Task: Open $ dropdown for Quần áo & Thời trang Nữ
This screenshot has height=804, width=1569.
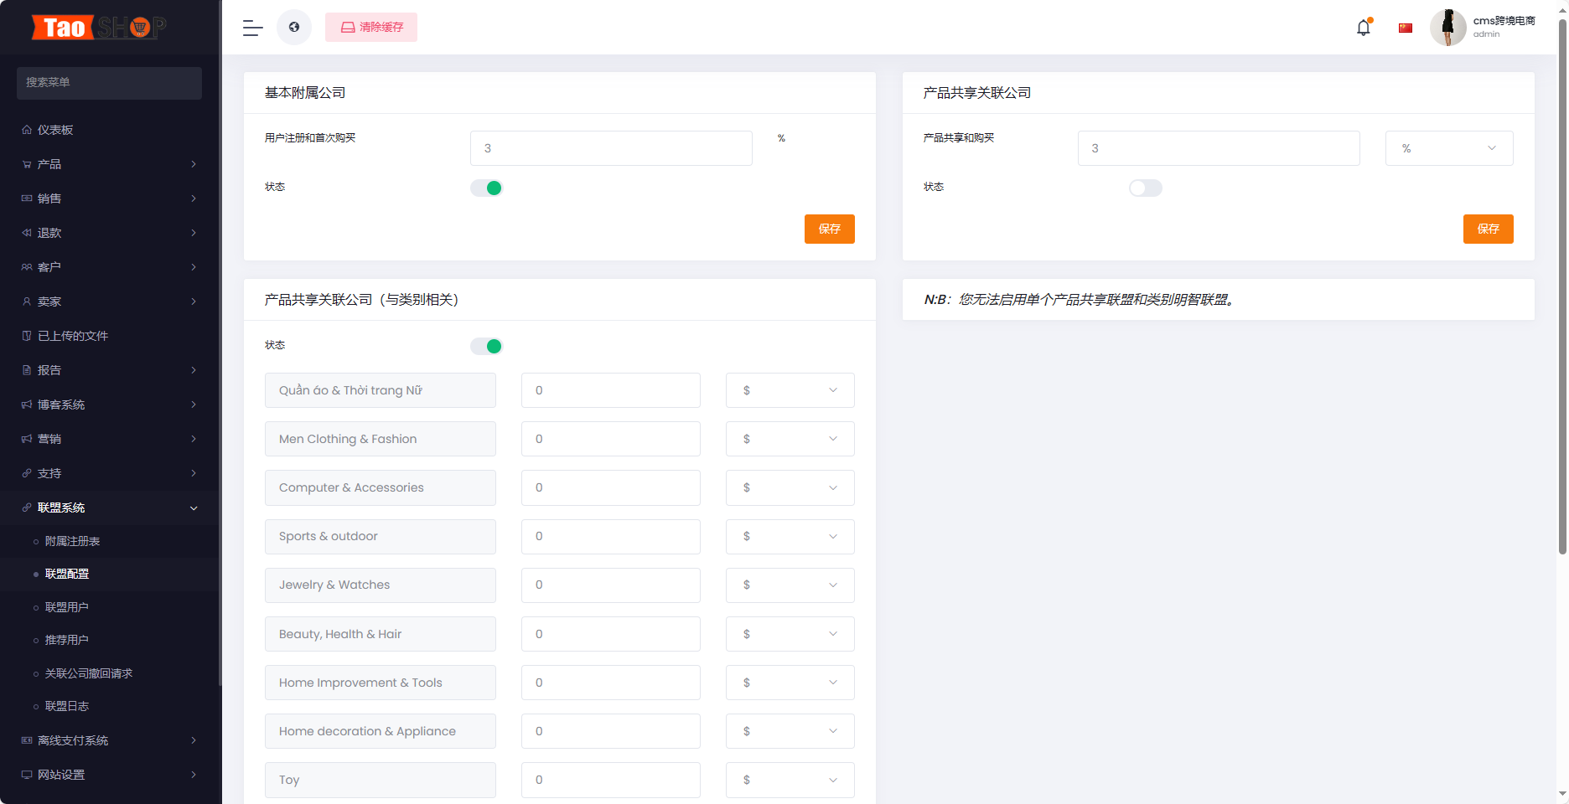Action: tap(790, 390)
